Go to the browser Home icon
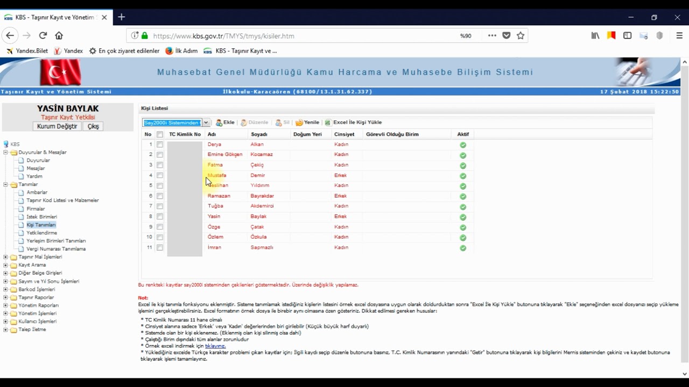Image resolution: width=689 pixels, height=387 pixels. (59, 35)
